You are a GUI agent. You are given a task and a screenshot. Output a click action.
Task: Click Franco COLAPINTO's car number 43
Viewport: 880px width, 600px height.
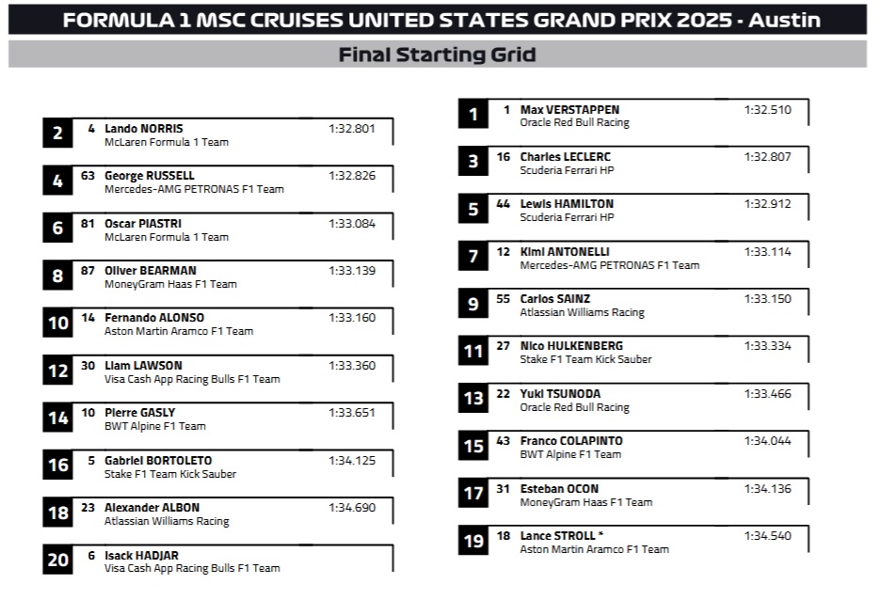click(x=504, y=440)
